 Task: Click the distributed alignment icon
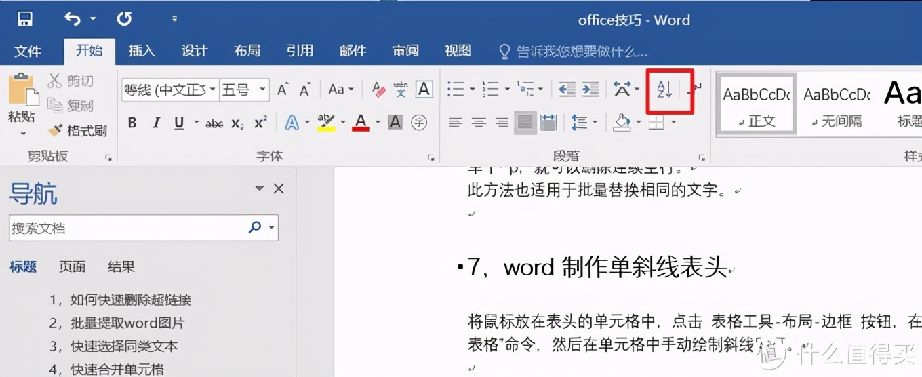pyautogui.click(x=548, y=123)
